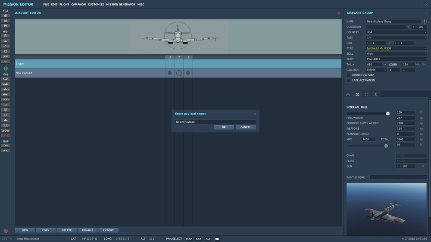Select the Empty payload row
Screen dimensions: 431x242
click(178, 64)
